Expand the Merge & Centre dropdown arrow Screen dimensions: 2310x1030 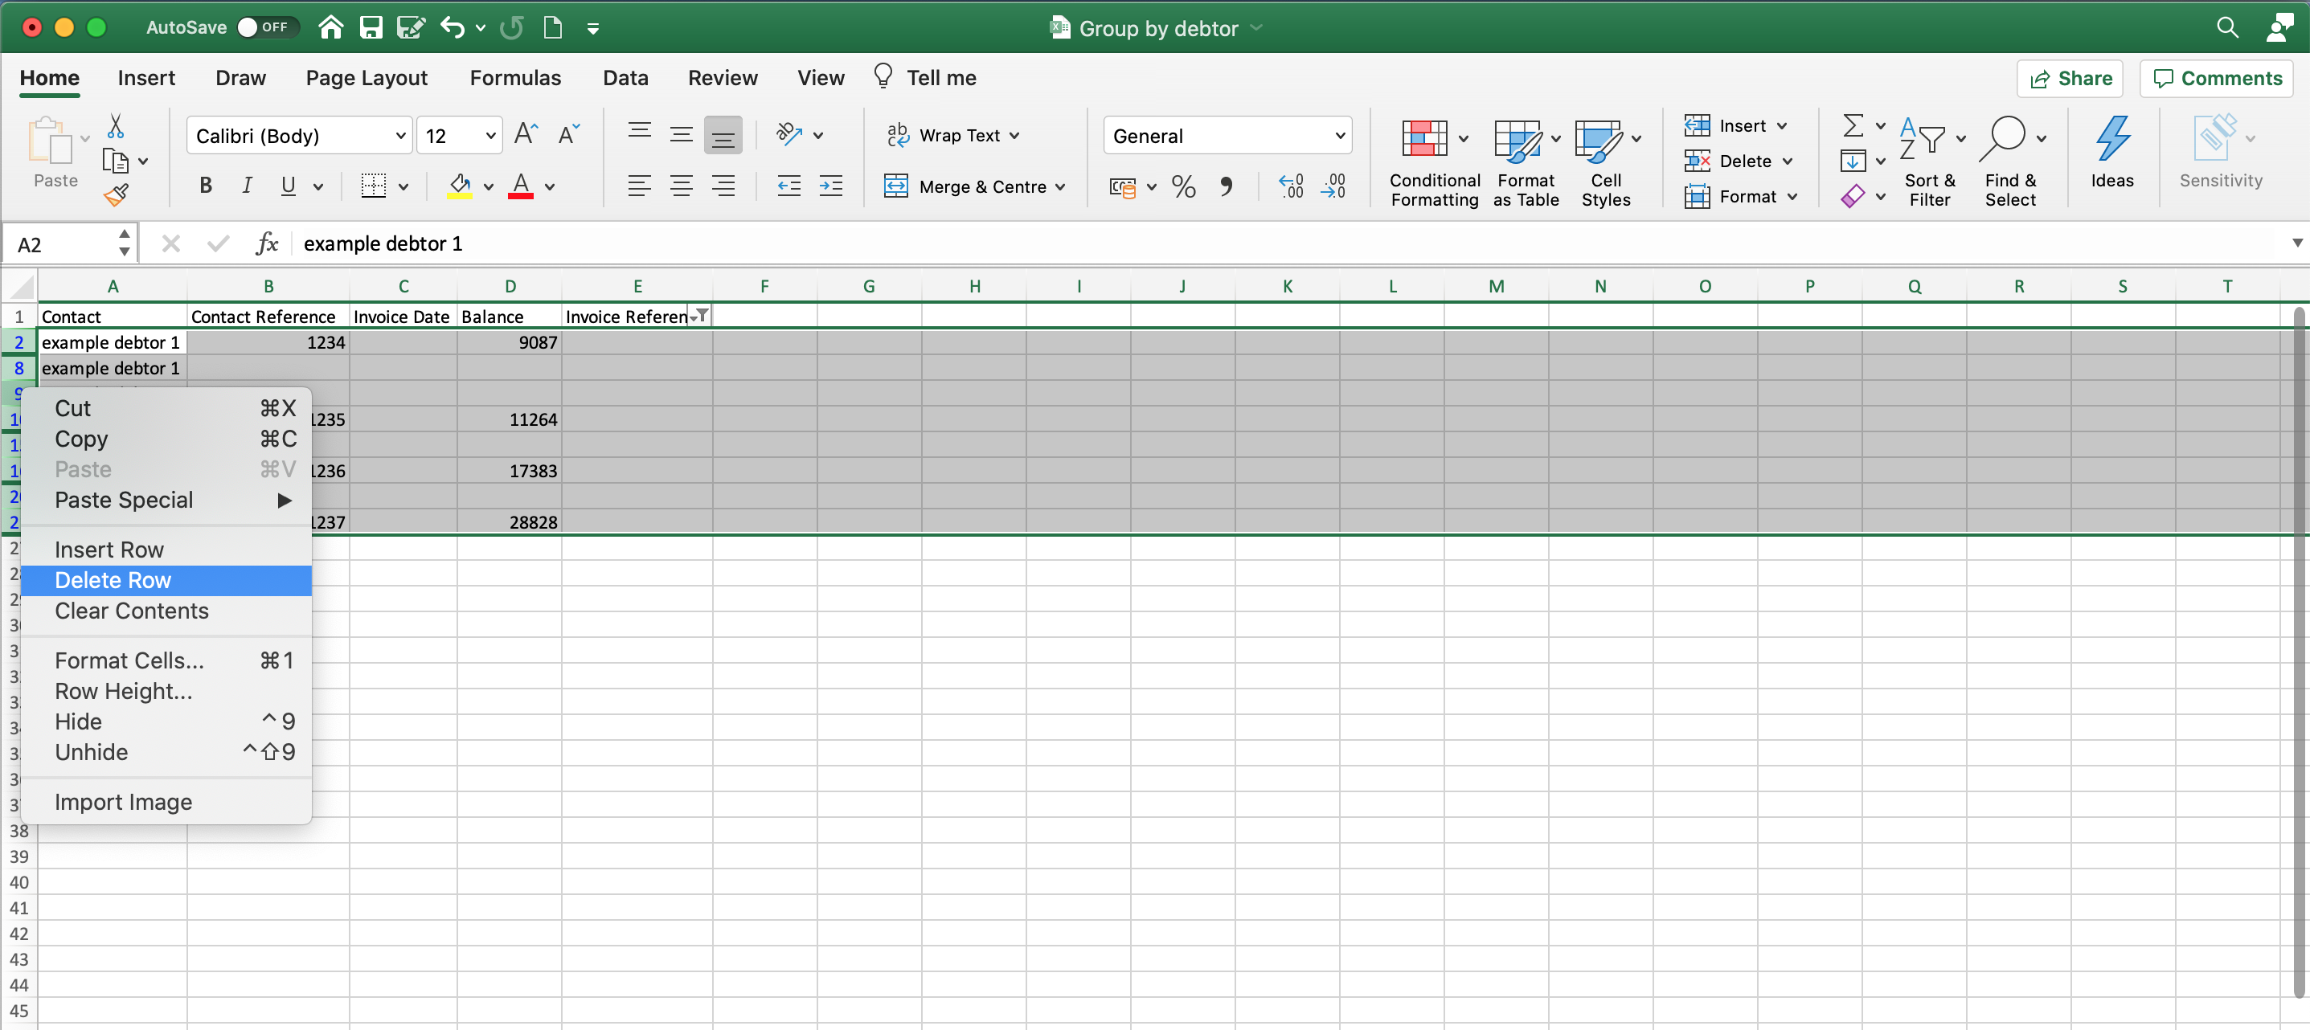tap(1061, 187)
